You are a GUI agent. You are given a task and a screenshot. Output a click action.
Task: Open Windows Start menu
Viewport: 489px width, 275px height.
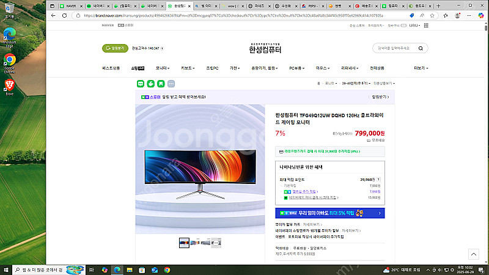(6, 269)
